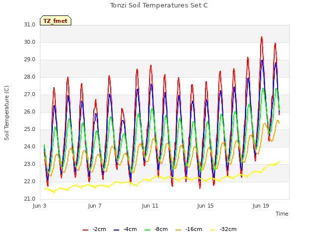This screenshot has width=319, height=239.
Task: Click the TZ_fmet label badge
Action: click(x=55, y=20)
